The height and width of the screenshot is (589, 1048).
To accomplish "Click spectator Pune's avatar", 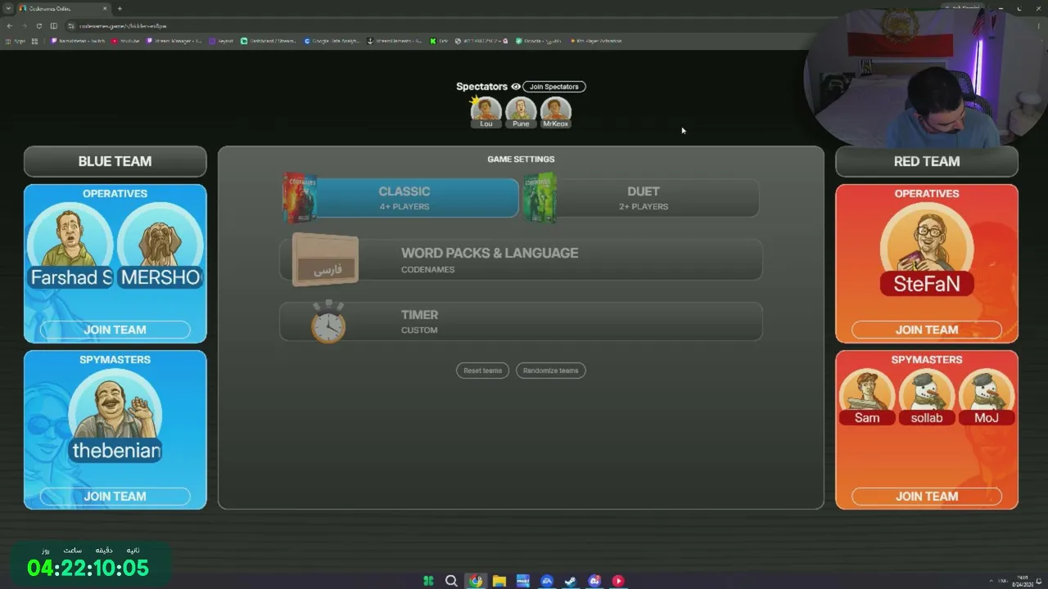I will [x=521, y=112].
